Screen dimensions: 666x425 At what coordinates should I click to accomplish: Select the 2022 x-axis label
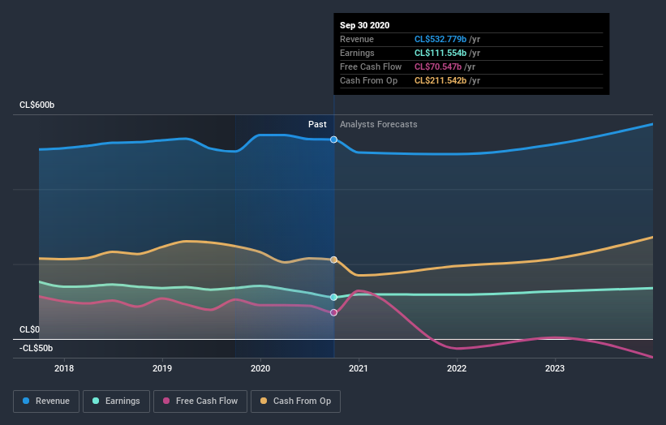click(457, 368)
